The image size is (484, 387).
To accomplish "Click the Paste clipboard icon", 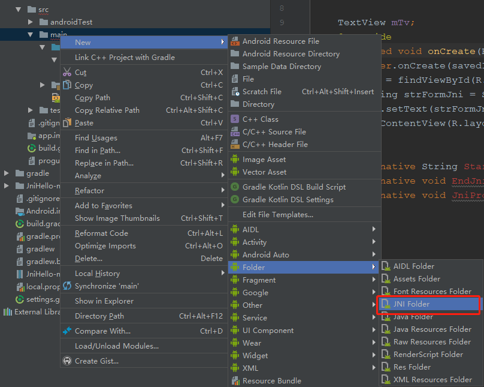I will pos(67,123).
